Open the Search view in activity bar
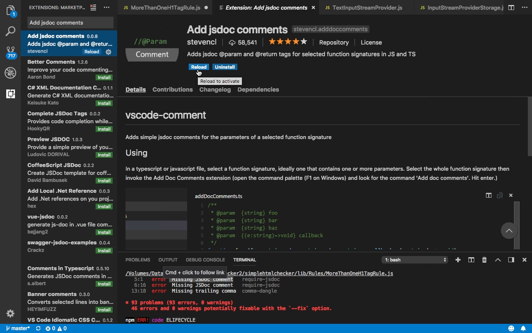The image size is (532, 333). click(10, 31)
